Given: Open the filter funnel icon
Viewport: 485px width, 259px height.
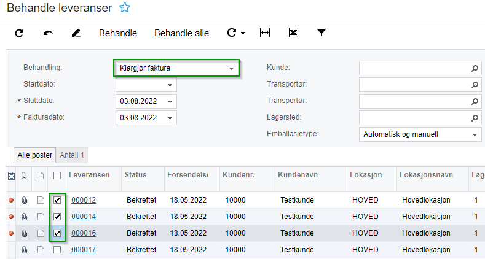Looking at the screenshot, I should click(x=321, y=33).
